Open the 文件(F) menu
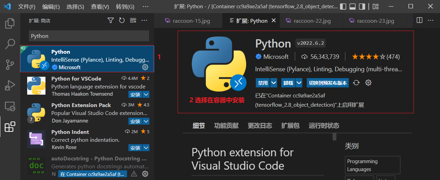This screenshot has width=440, height=180. [27, 7]
